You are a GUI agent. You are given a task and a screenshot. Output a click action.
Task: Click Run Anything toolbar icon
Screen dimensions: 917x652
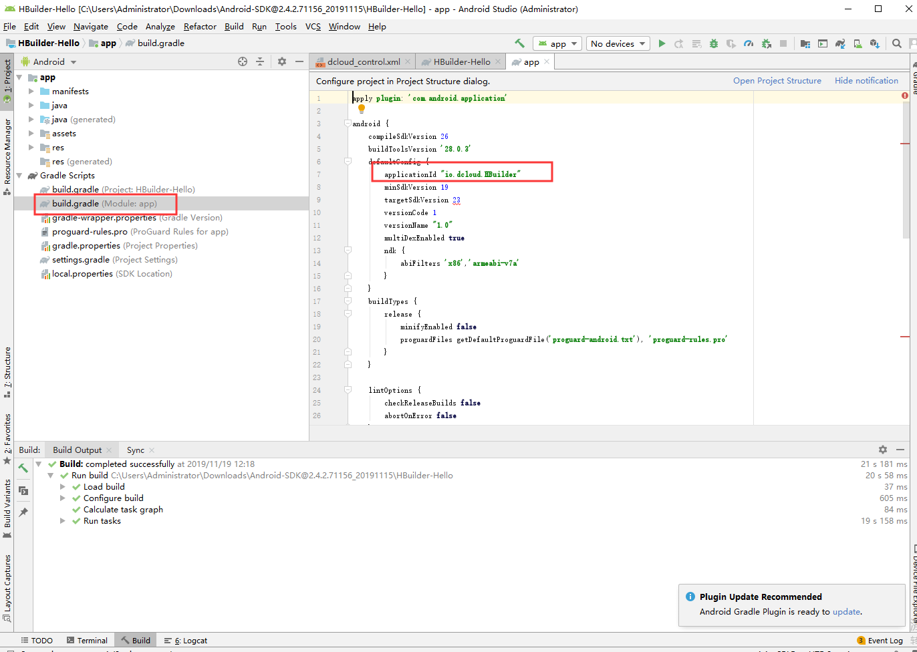823,43
